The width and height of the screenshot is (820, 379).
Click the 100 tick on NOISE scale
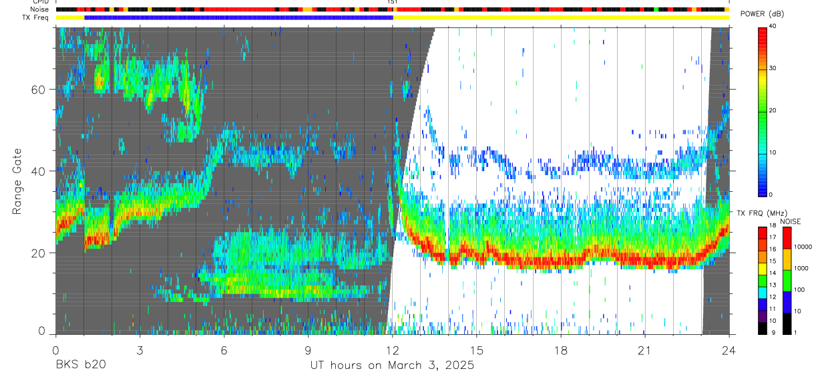coord(800,289)
